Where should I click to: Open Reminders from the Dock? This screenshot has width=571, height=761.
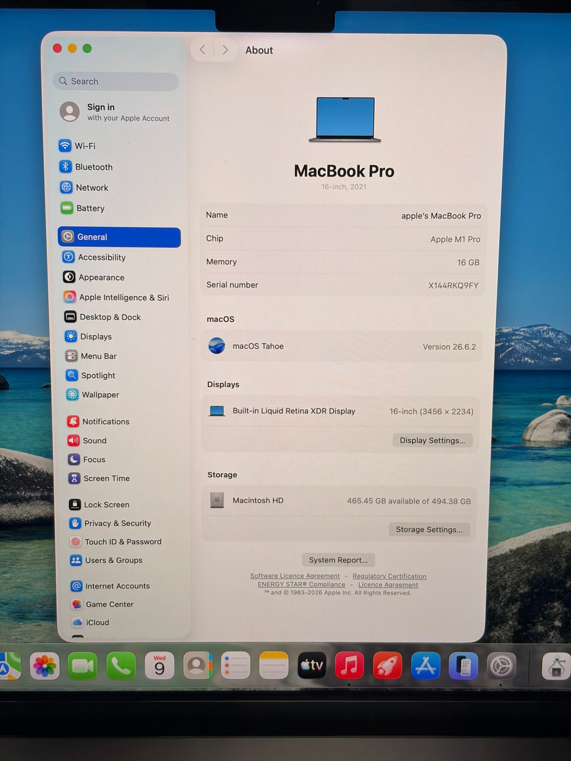coord(236,666)
